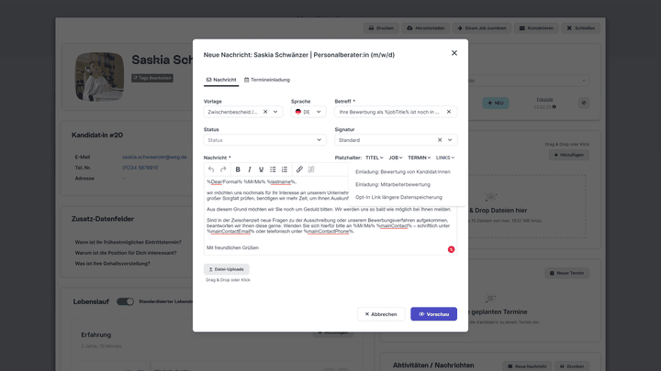Toggle underline formatting in message editor

click(x=261, y=169)
